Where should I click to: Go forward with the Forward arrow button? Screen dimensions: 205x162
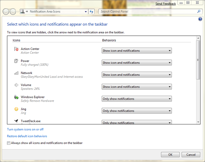point(13,11)
